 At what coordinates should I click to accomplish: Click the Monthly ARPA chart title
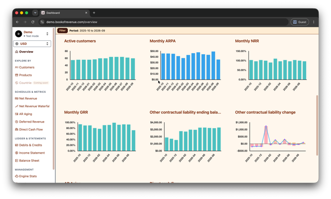pos(162,41)
